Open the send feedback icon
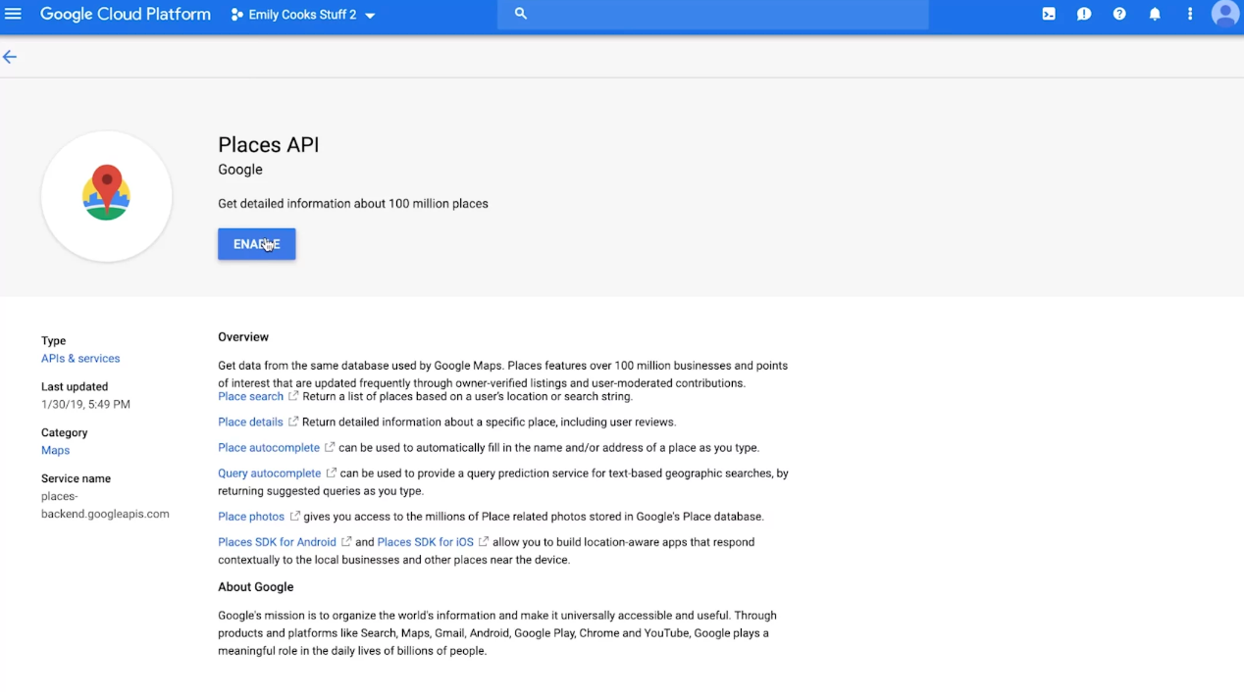Screen dimensions: 1244x698 click(1084, 15)
